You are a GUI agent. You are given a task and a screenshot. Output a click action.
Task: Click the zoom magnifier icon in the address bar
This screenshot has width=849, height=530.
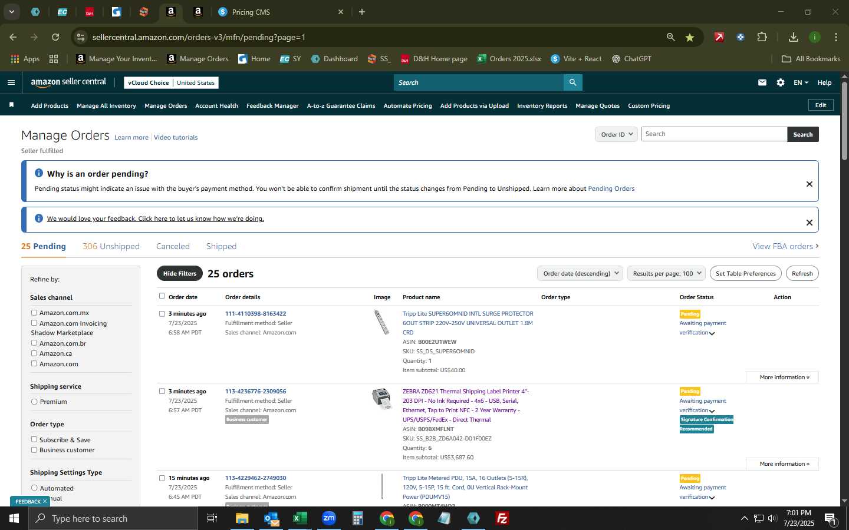coord(670,37)
